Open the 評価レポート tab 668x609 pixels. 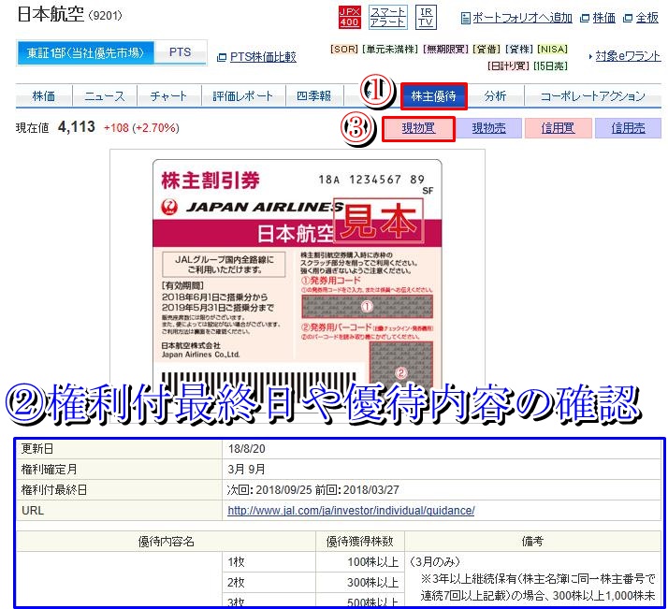243,95
